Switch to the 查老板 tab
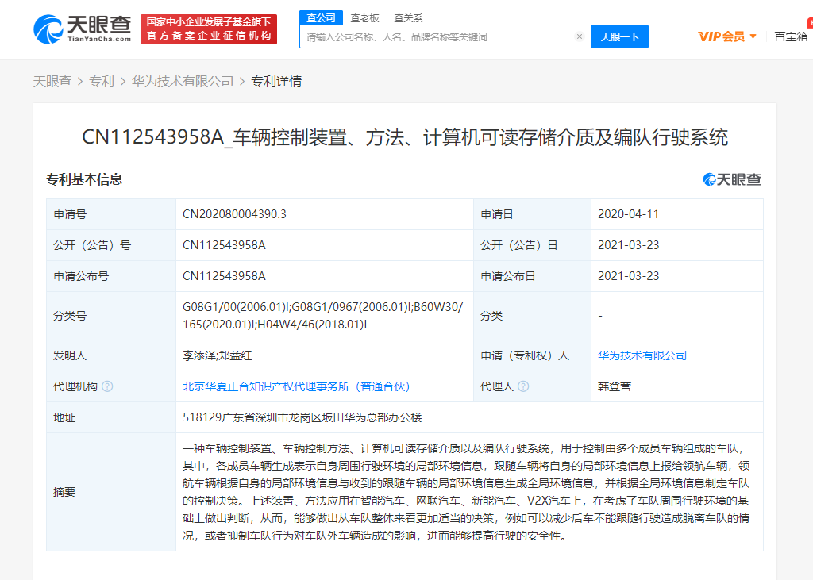The height and width of the screenshot is (580, 813). (364, 18)
